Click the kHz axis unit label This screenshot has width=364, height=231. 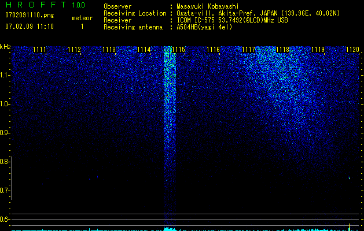click(x=5, y=47)
